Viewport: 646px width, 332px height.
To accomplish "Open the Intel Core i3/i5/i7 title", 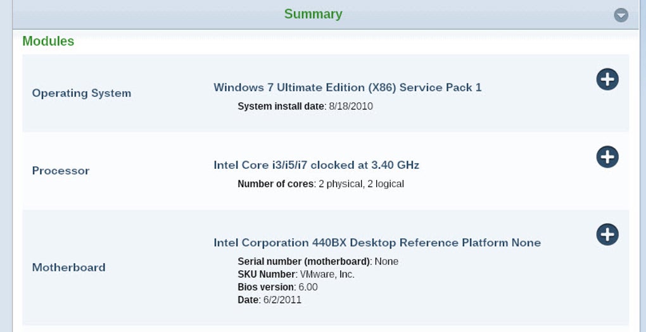I will point(316,165).
